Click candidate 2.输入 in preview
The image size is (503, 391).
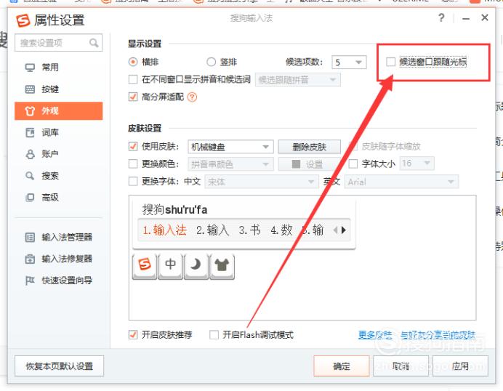(213, 230)
